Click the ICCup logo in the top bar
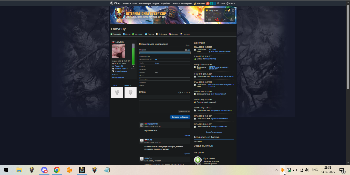This screenshot has height=175, width=350. pyautogui.click(x=115, y=3)
